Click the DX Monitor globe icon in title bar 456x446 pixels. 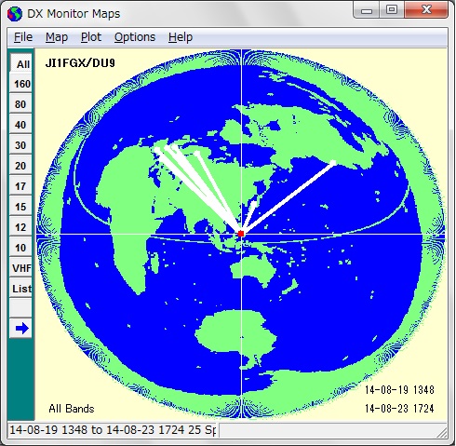click(15, 14)
